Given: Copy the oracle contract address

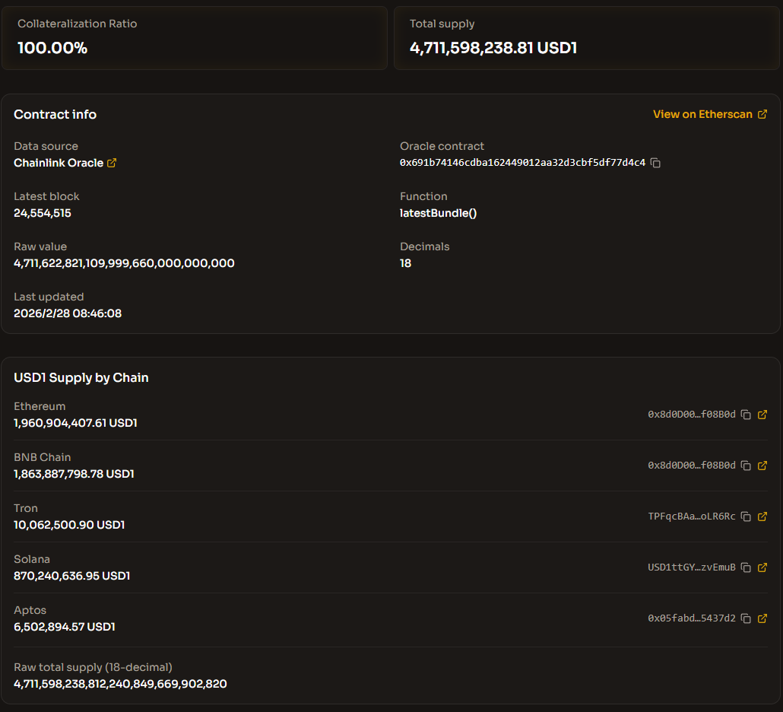Looking at the screenshot, I should click(x=656, y=163).
